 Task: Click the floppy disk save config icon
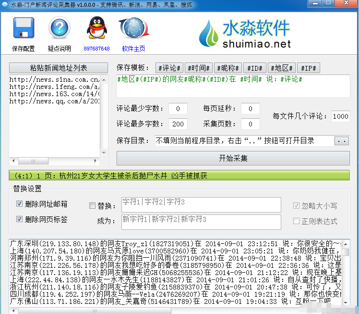pyautogui.click(x=24, y=29)
